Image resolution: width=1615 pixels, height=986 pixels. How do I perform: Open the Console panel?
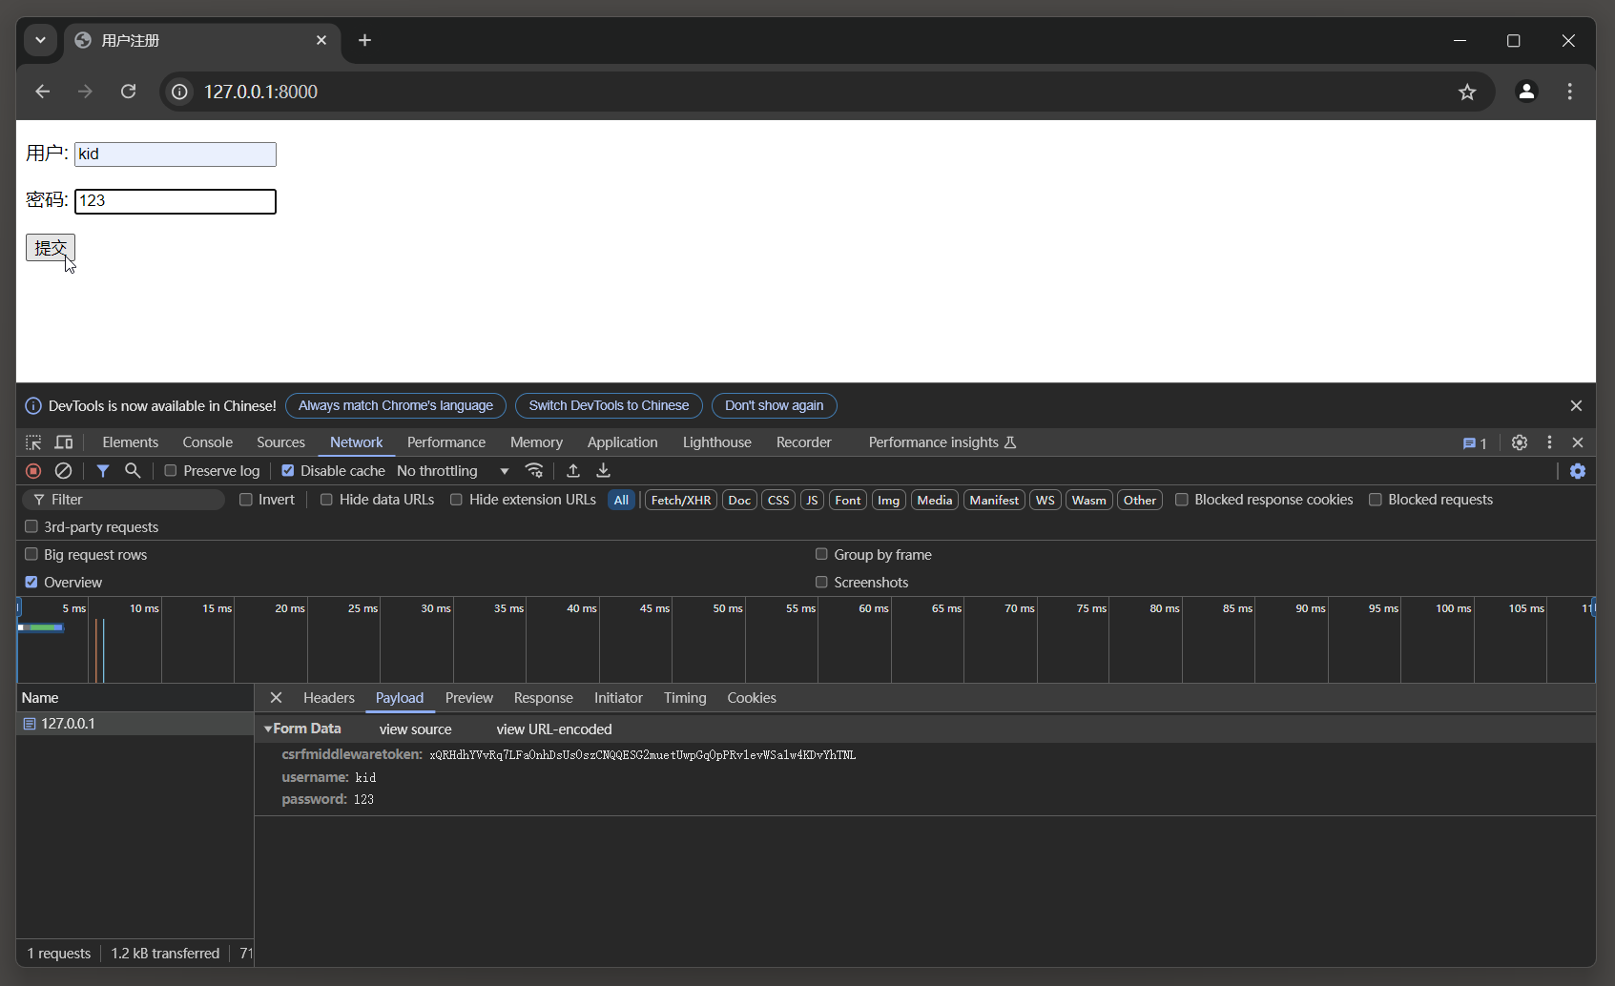207,442
